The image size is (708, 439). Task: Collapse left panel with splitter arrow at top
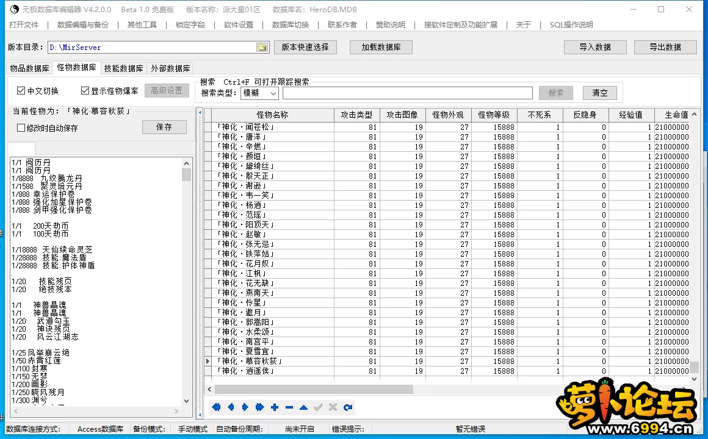[x=200, y=112]
